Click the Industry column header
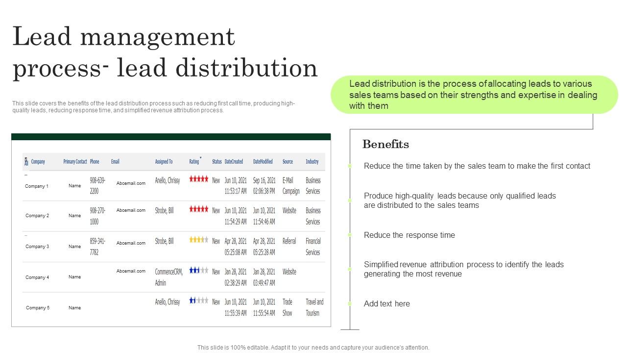Viewport: 627px width, 353px height. tap(312, 162)
